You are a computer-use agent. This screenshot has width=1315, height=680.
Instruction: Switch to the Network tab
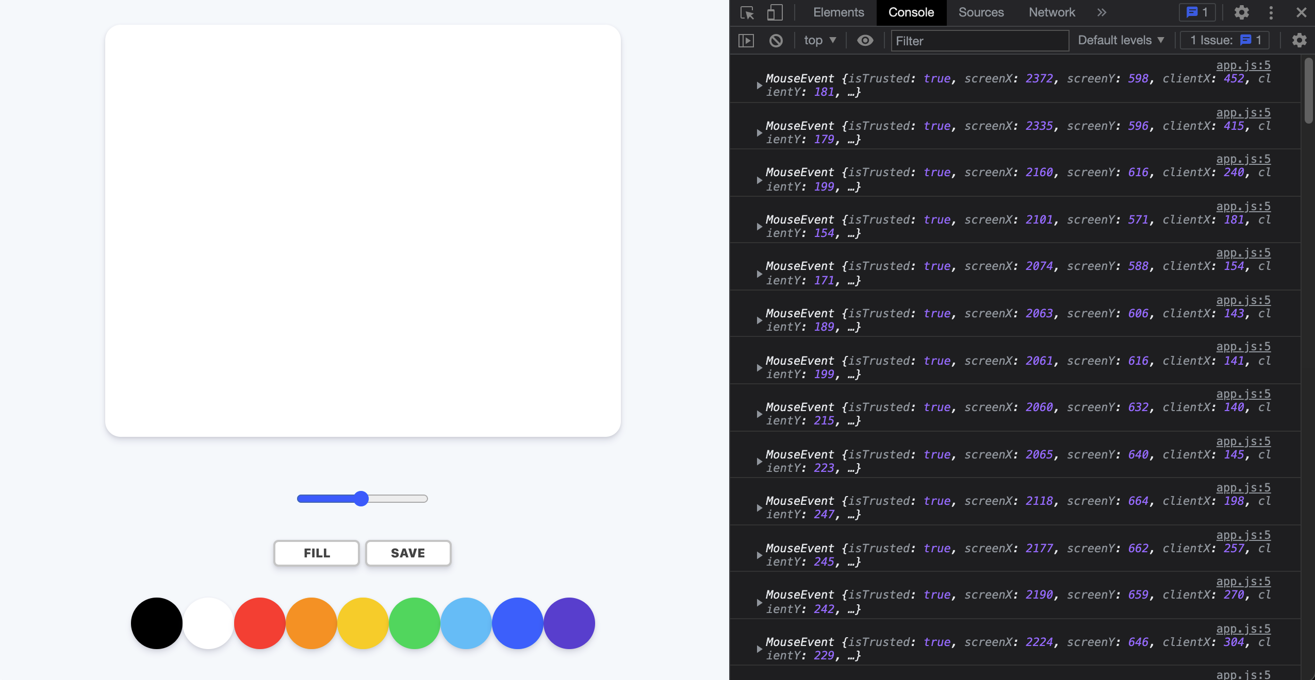(x=1051, y=13)
